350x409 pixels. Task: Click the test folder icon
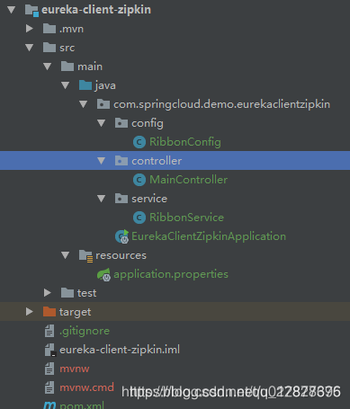coord(67,293)
